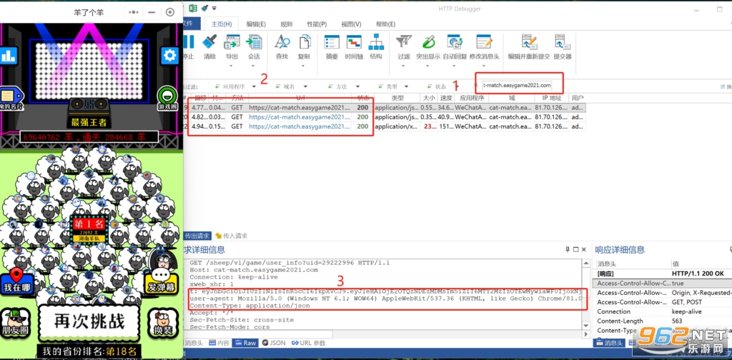
Task: Click the 再次挑战 button in game
Action: (89, 321)
